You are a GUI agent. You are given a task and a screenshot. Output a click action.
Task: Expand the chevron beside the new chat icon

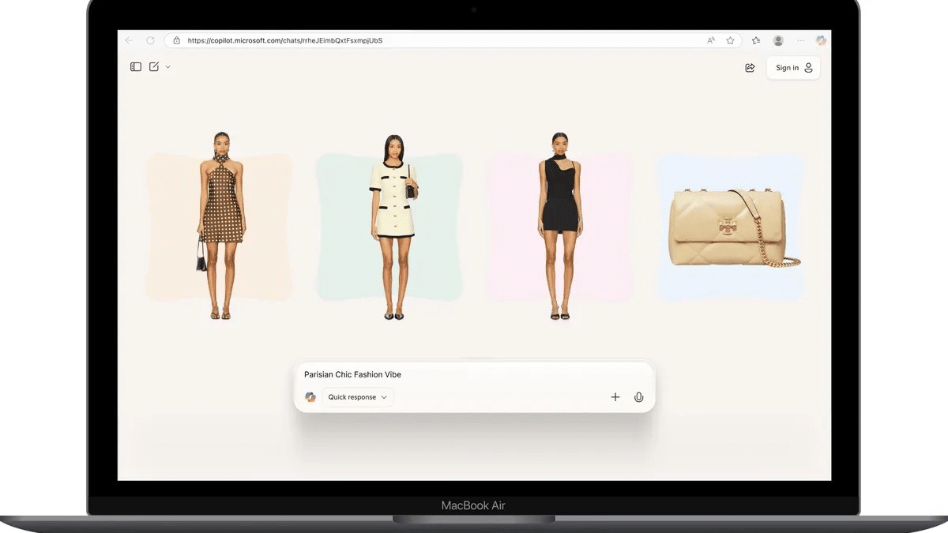pyautogui.click(x=167, y=66)
